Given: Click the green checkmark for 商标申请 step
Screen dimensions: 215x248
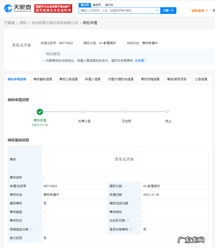Looking at the screenshot, I should (40, 112).
